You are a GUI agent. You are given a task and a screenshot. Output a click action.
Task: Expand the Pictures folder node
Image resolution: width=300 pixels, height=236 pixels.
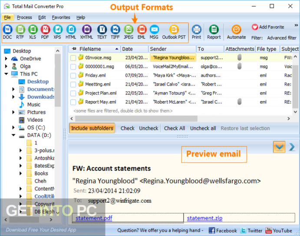[13, 112]
